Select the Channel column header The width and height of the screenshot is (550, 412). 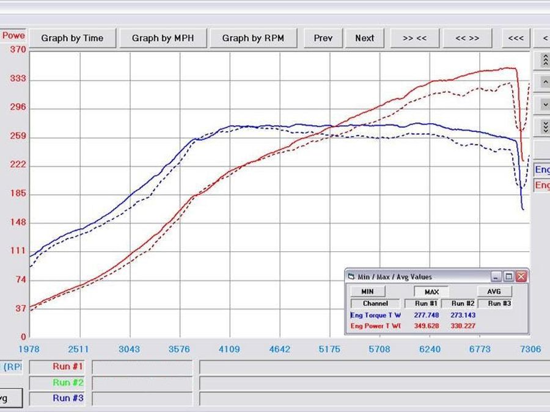tap(375, 303)
